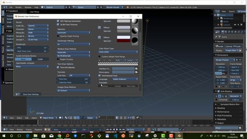This screenshot has width=247, height=139.
Task: Open the Object properties tab icon
Action: pos(236,32)
